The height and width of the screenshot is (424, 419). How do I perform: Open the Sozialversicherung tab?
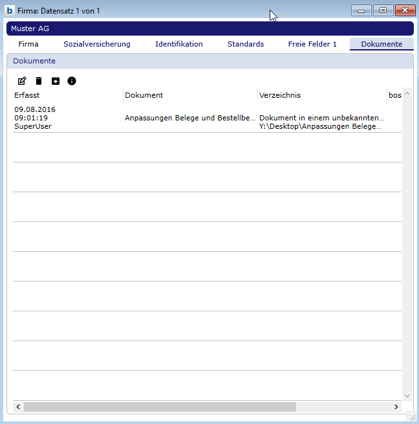point(97,44)
